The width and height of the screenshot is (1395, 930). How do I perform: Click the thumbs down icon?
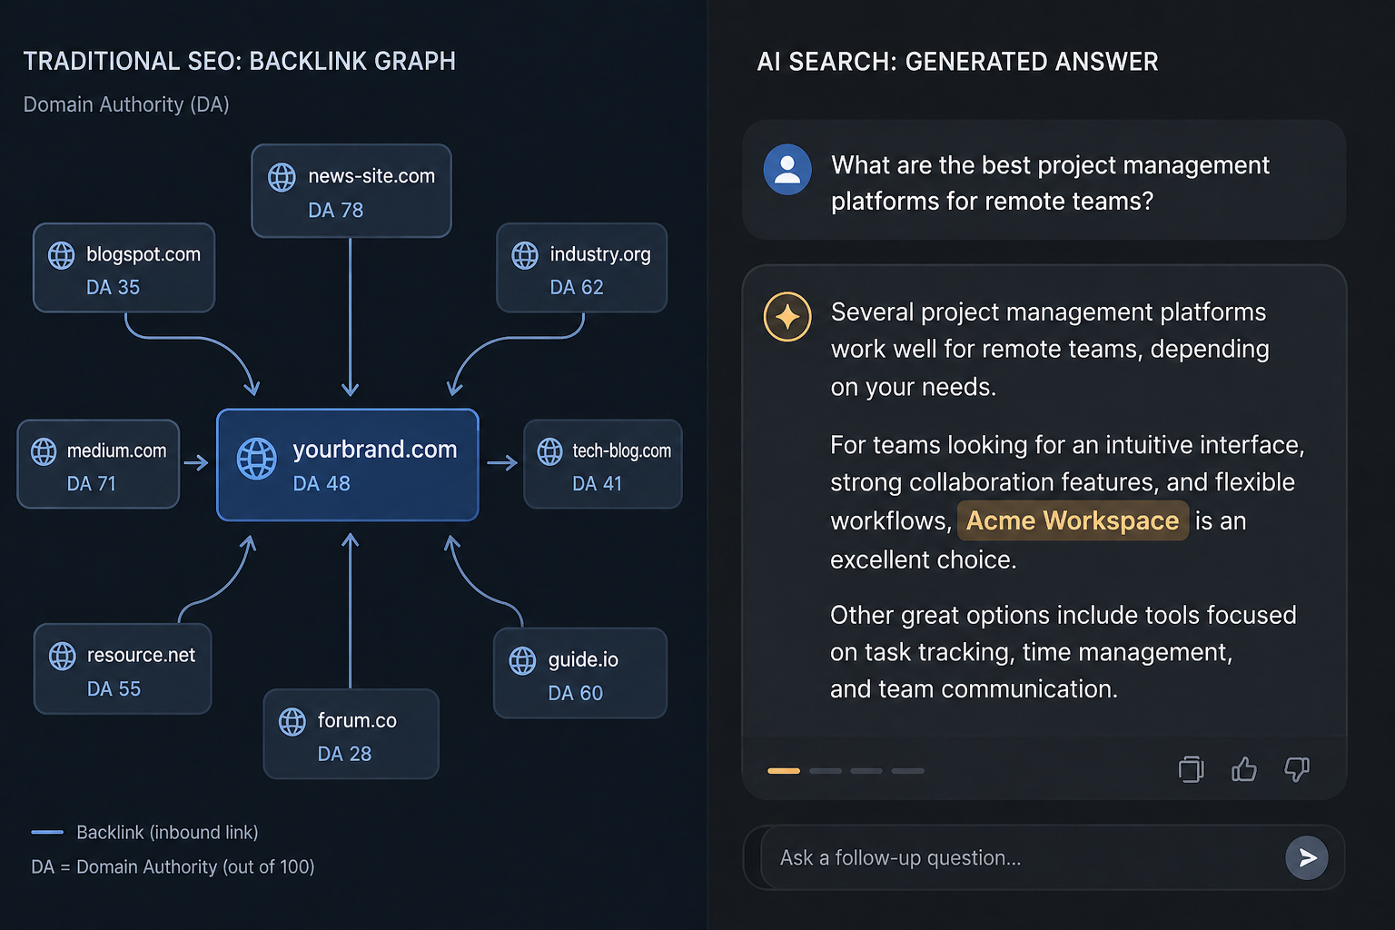[1296, 770]
